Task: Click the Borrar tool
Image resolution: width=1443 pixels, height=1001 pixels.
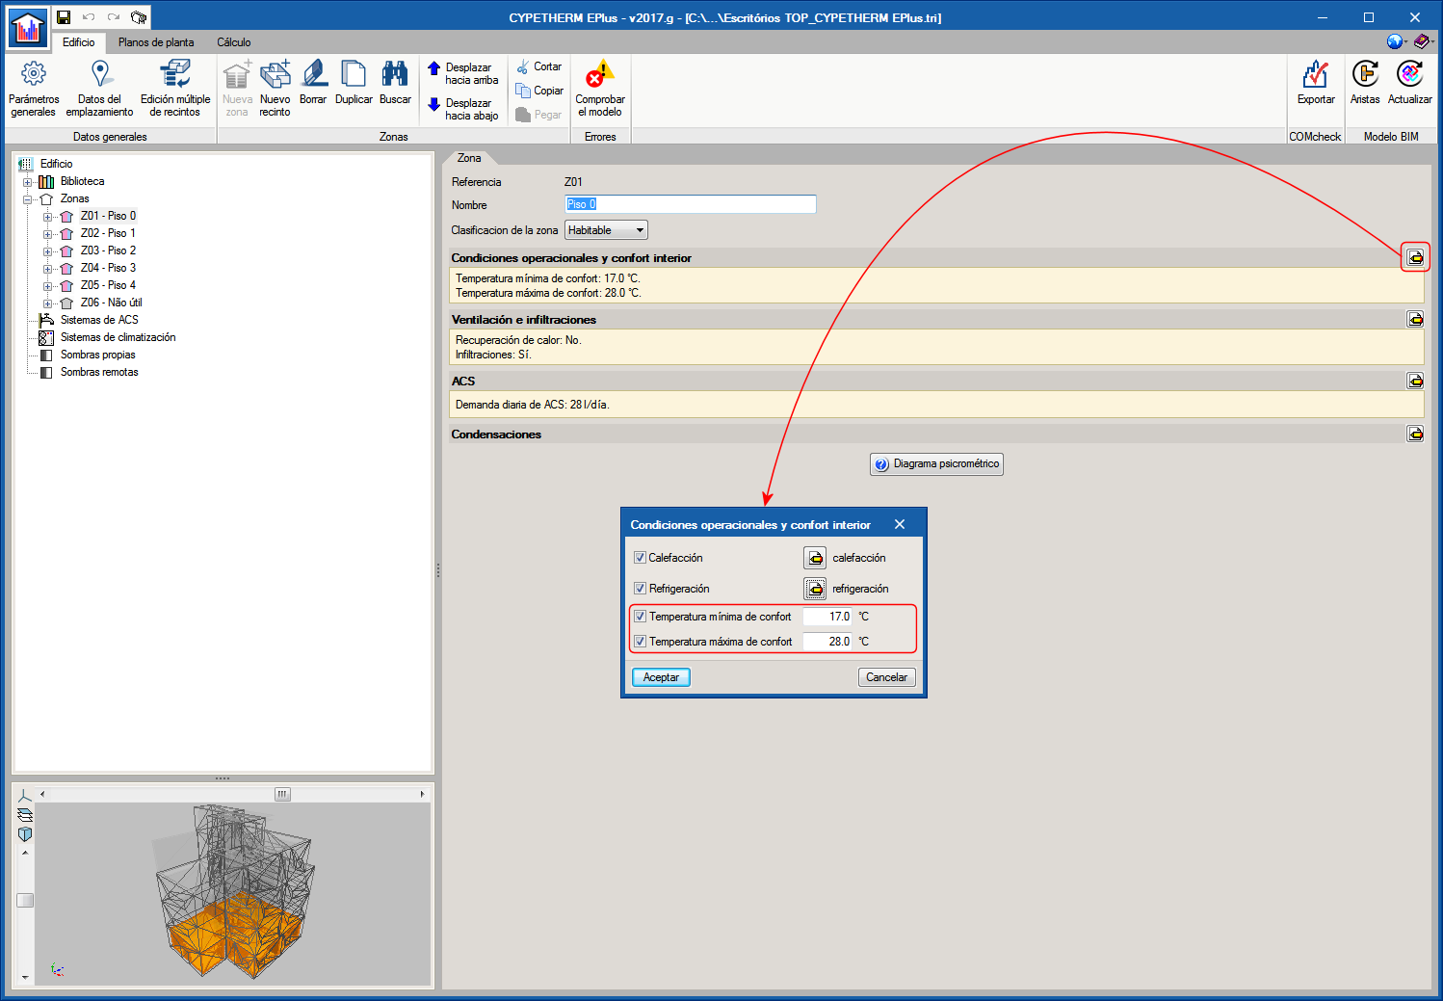Action: (x=313, y=83)
